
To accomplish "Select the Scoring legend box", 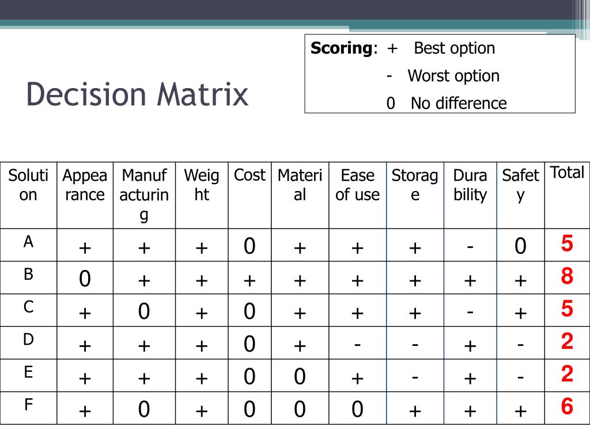I will [440, 74].
